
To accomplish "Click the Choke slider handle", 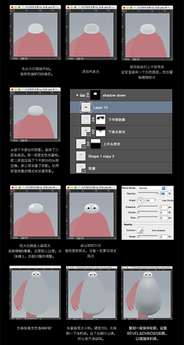I will pos(138,213).
